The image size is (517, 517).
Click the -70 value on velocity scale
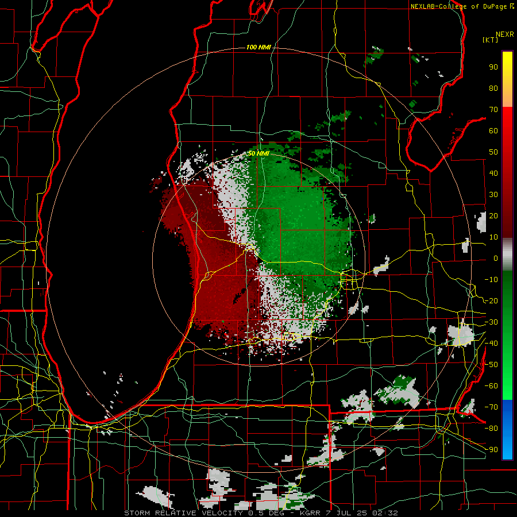point(491,407)
